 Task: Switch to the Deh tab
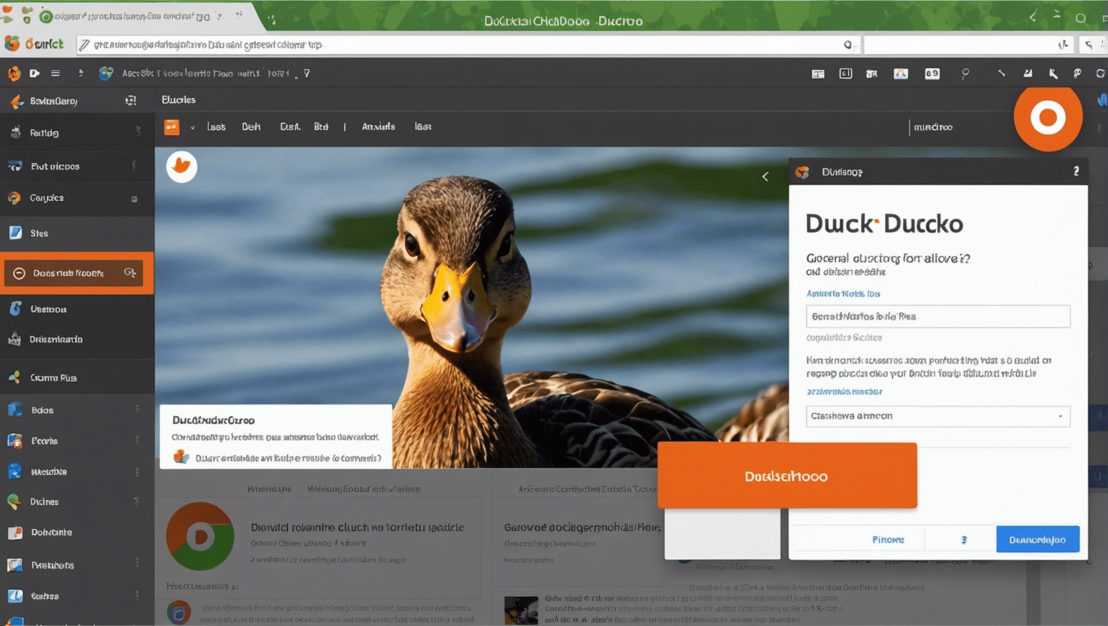tap(251, 127)
